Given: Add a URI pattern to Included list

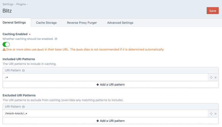Looking at the screenshot, I should point(110,85).
